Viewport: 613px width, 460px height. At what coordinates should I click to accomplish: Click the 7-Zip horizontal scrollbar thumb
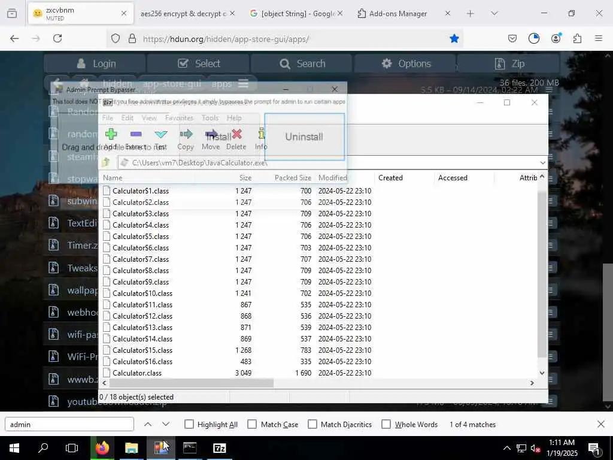click(x=191, y=383)
